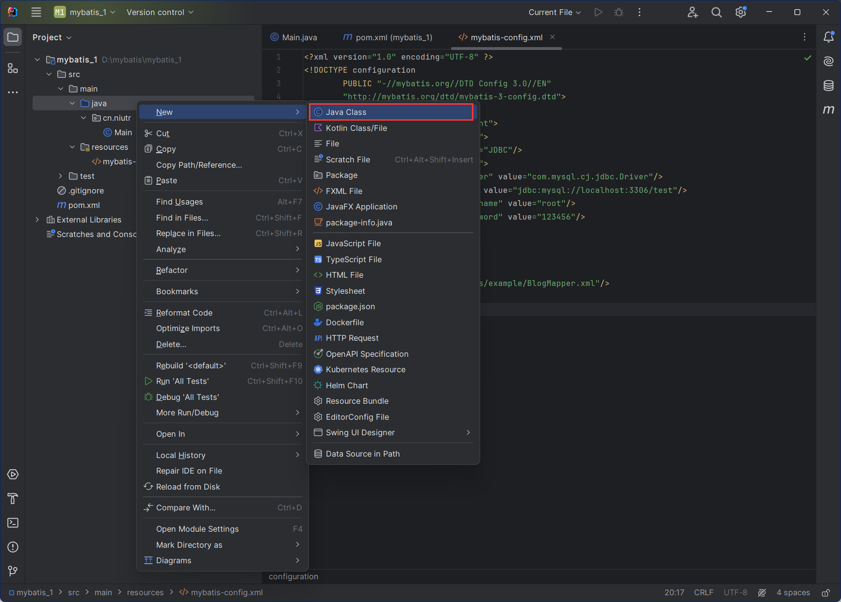Viewport: 841px width, 602px height.
Task: Expand the External Libraries node
Action: (37, 220)
